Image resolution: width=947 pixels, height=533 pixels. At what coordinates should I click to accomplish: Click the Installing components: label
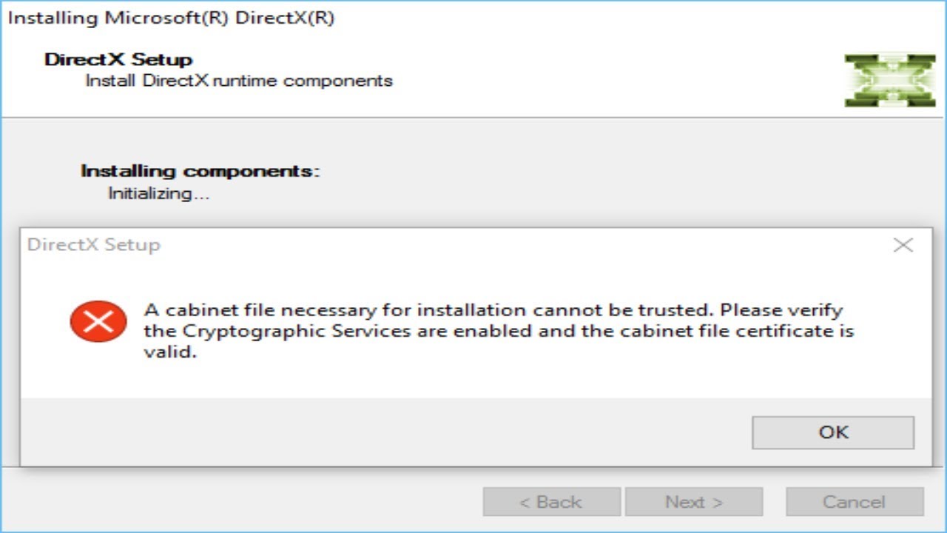point(200,171)
